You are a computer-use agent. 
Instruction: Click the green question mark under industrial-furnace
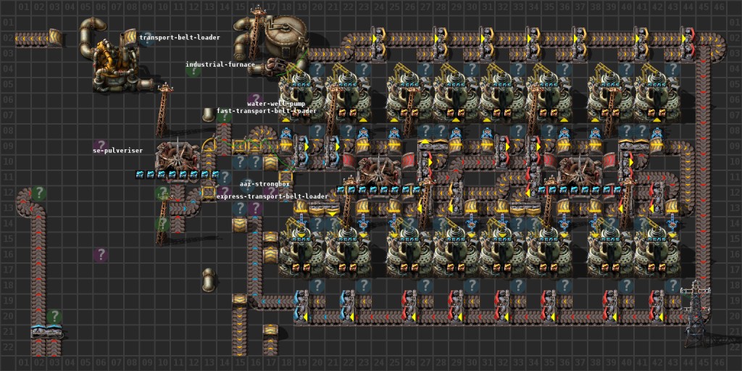tap(193, 72)
